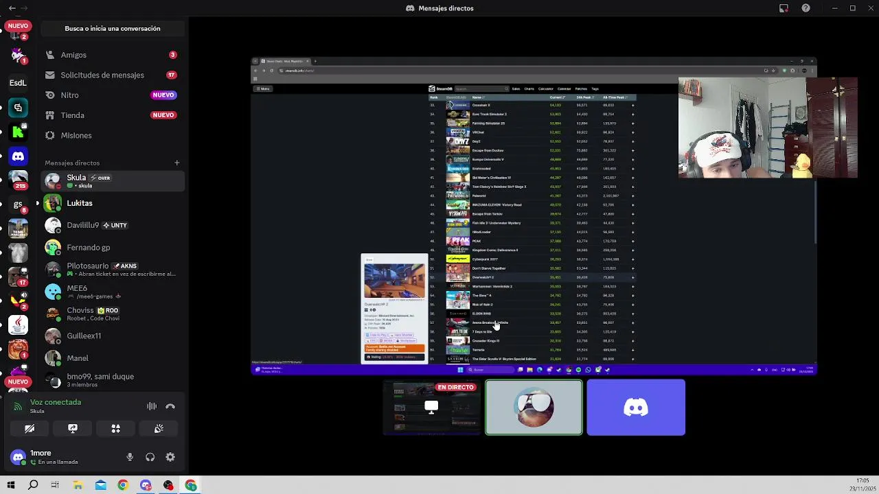The height and width of the screenshot is (494, 879).
Task: Select the sunglasses avatar participant tile
Action: click(x=534, y=408)
